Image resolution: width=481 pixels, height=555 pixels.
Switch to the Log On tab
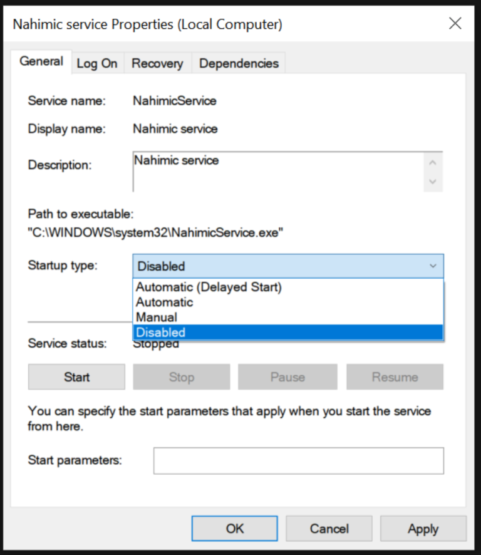96,63
